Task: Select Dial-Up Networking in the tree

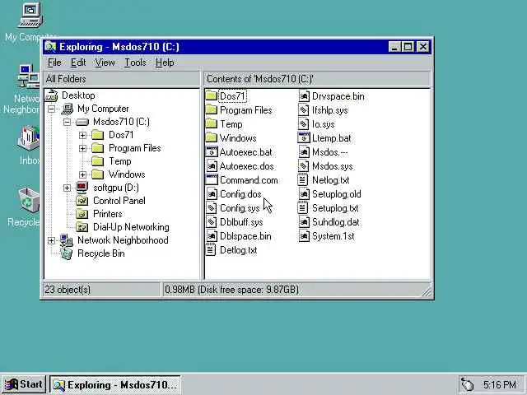Action: pos(131,227)
